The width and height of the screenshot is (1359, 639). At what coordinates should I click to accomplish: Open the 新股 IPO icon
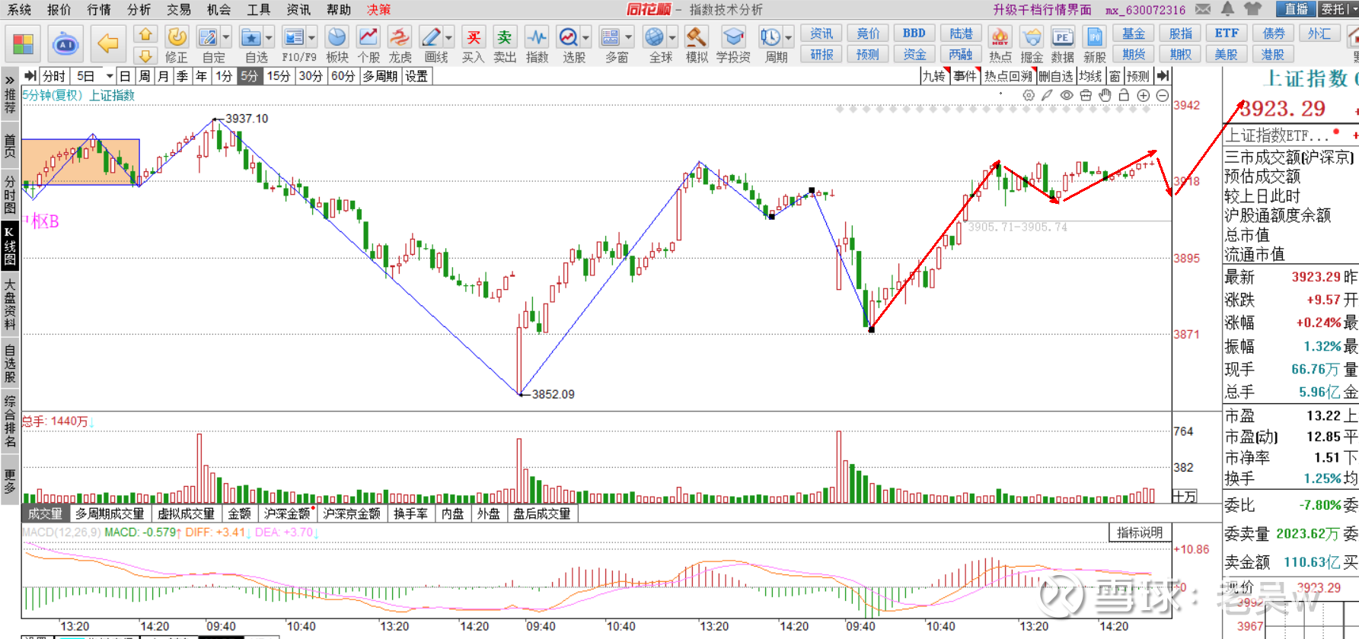coord(1094,38)
